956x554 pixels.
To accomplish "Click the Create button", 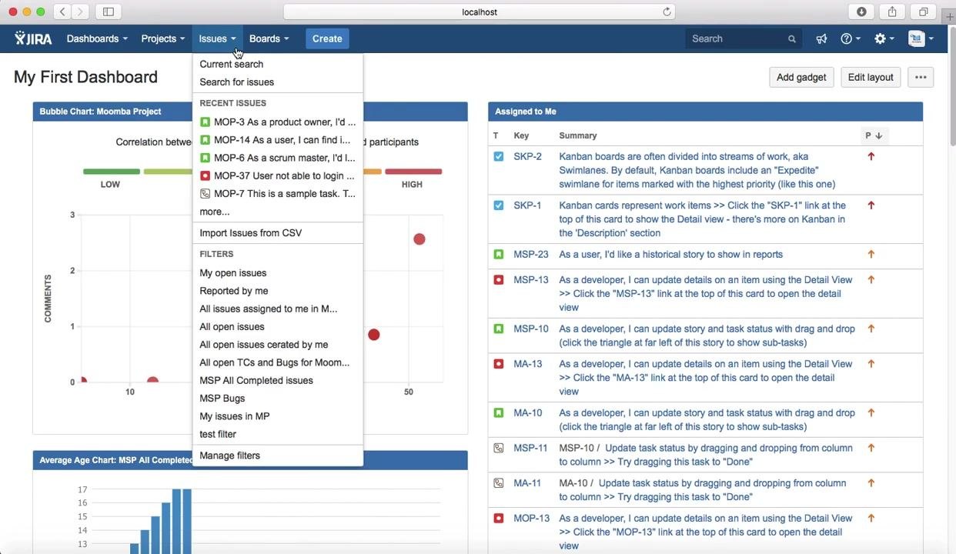I will click(x=327, y=38).
